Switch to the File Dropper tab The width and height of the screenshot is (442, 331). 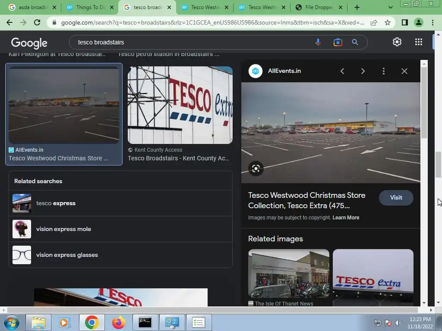point(320,7)
